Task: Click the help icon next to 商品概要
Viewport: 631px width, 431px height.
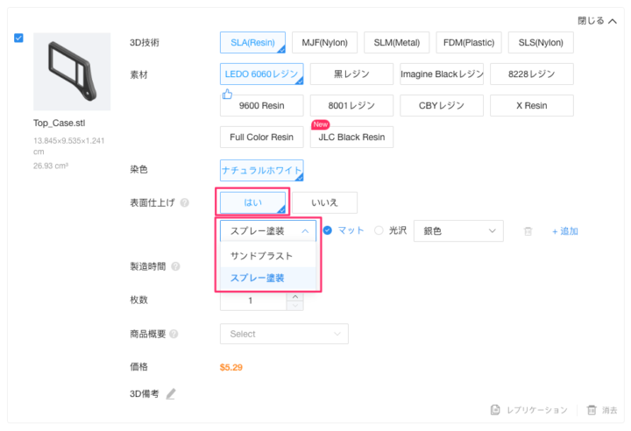Action: coord(174,334)
